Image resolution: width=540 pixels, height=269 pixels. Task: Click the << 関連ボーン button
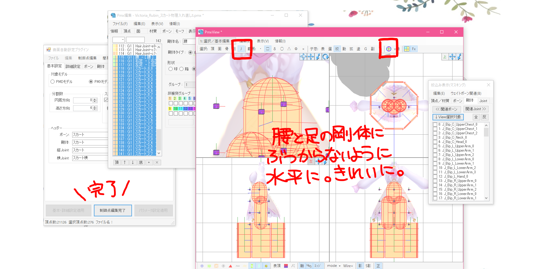pyautogui.click(x=446, y=109)
